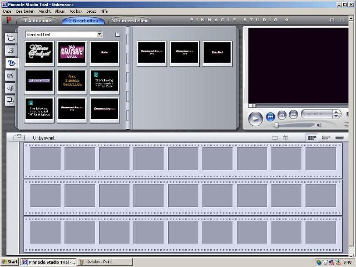Browse for a titles folder
356x267 pixels.
pyautogui.click(x=117, y=34)
